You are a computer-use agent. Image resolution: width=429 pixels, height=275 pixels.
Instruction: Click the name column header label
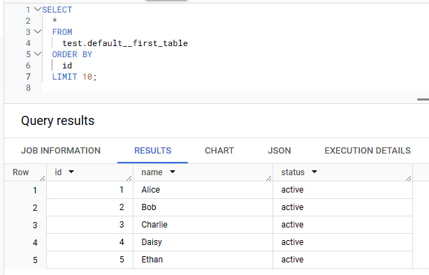tap(152, 172)
